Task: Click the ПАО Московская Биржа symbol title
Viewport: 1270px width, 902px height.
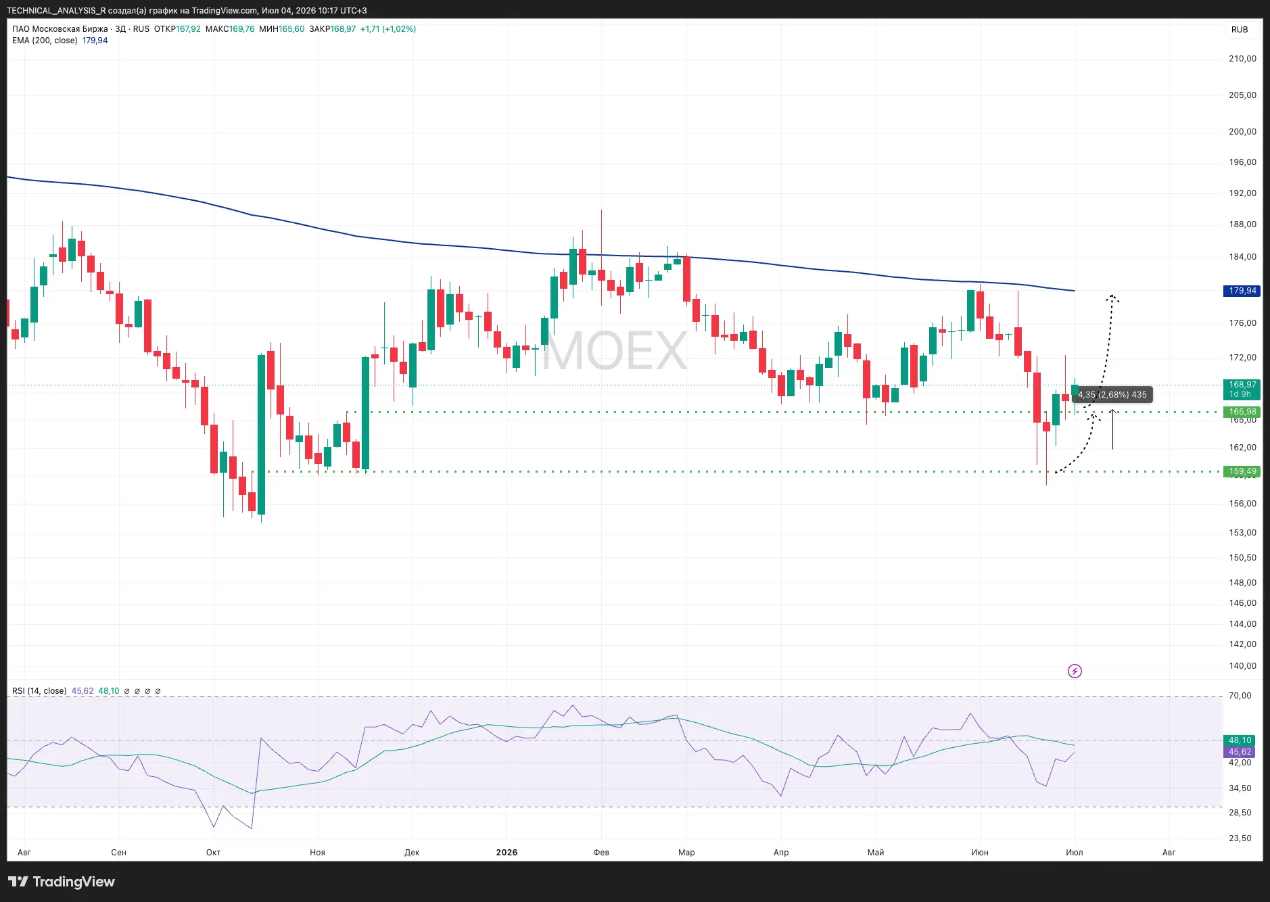Action: point(60,29)
